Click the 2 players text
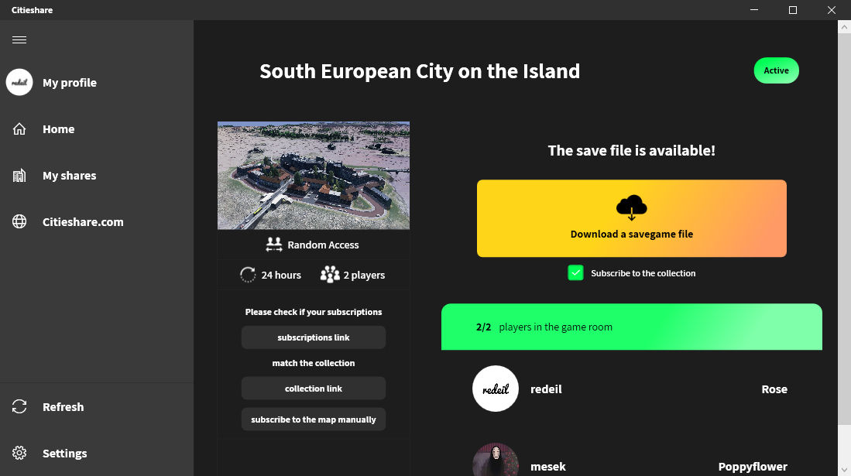851x476 pixels. [364, 276]
